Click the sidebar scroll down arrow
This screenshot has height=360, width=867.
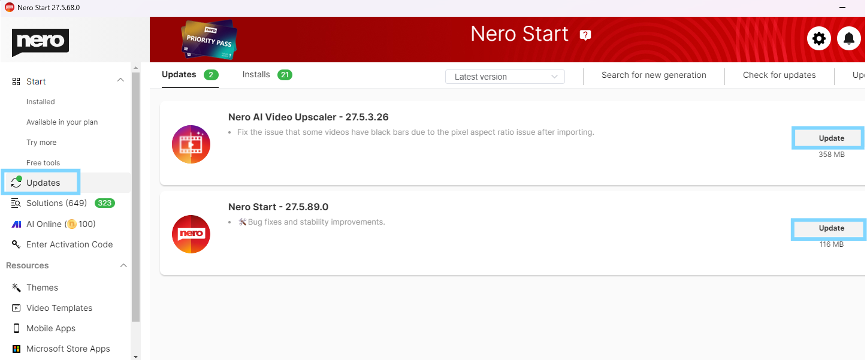click(x=135, y=356)
